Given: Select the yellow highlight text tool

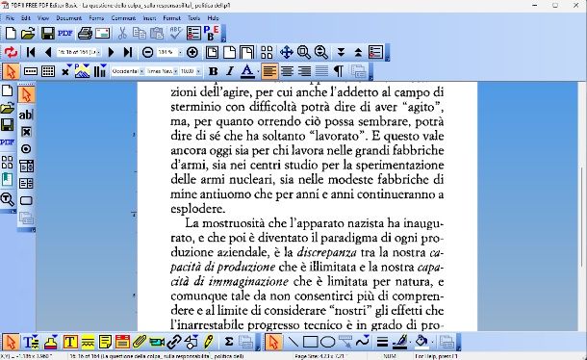Looking at the screenshot, I should pos(88,342).
